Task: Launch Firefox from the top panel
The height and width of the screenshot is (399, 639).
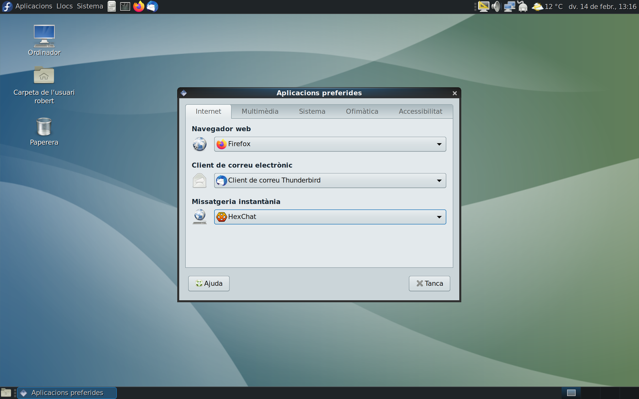Action: pos(139,6)
